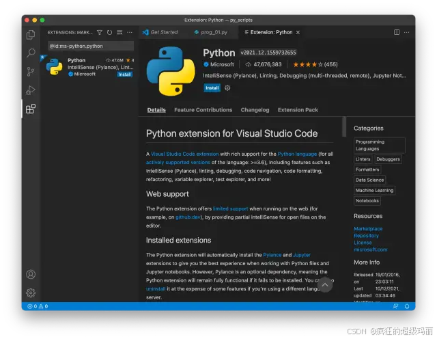Select the Formatters category tag
Viewport: 437px width, 339px height.
click(x=367, y=169)
